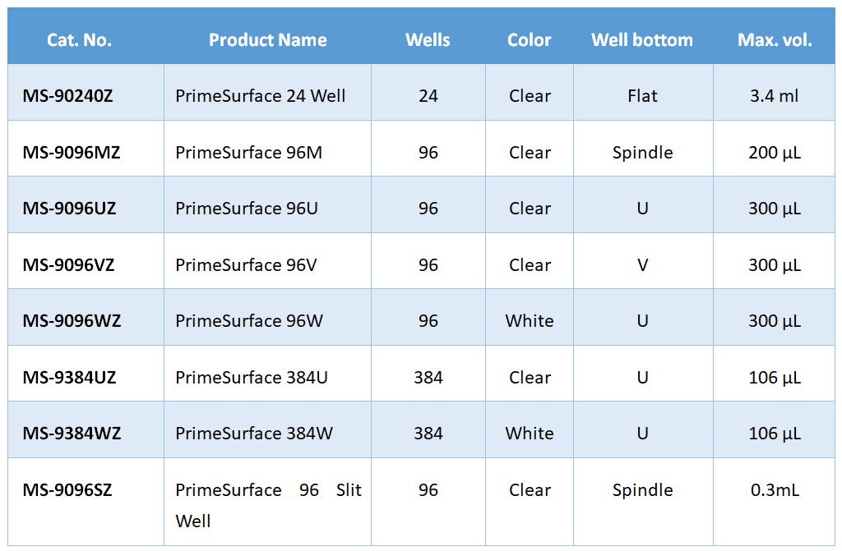Click the Color column header
The width and height of the screenshot is (842, 551).
(529, 40)
